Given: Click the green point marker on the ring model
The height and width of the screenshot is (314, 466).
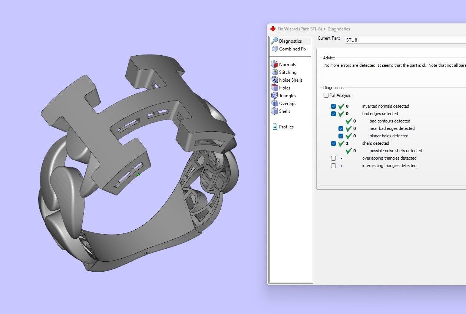Looking at the screenshot, I should 138,175.
